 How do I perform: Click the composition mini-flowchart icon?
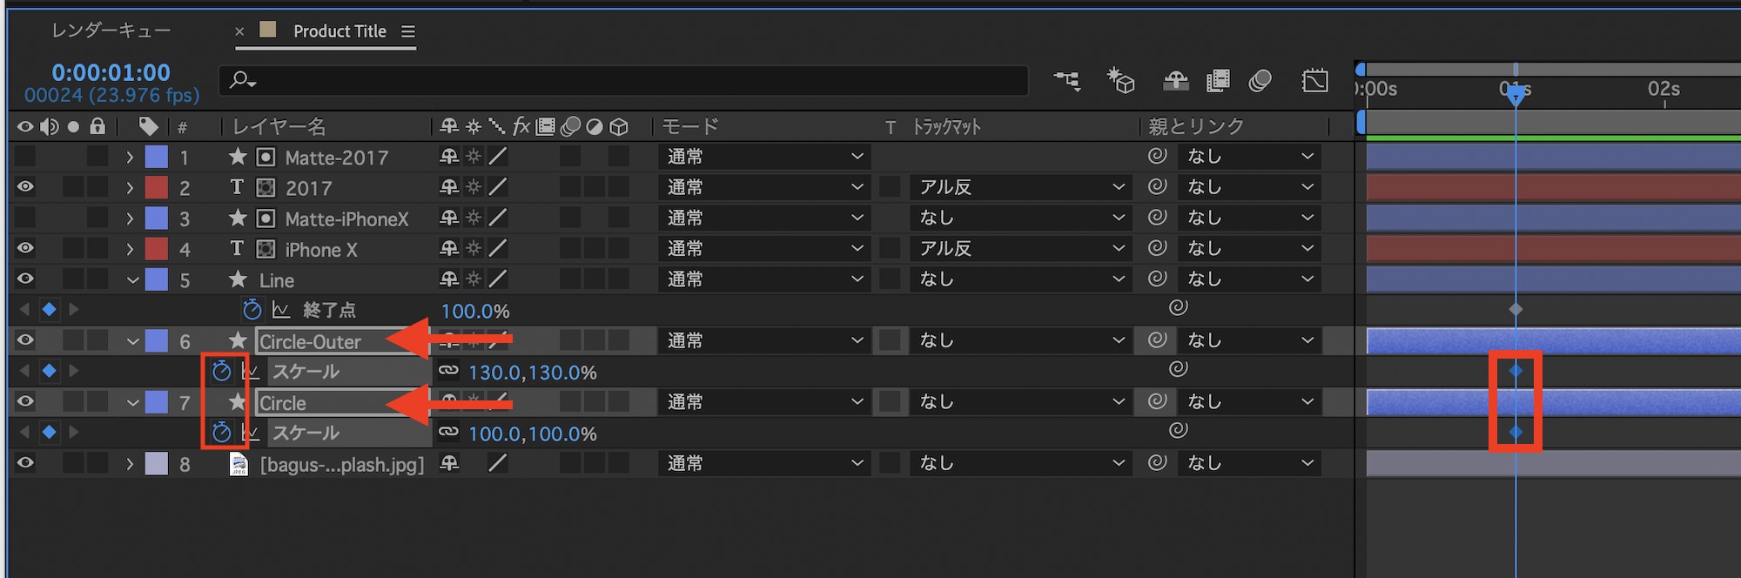pos(1066,81)
